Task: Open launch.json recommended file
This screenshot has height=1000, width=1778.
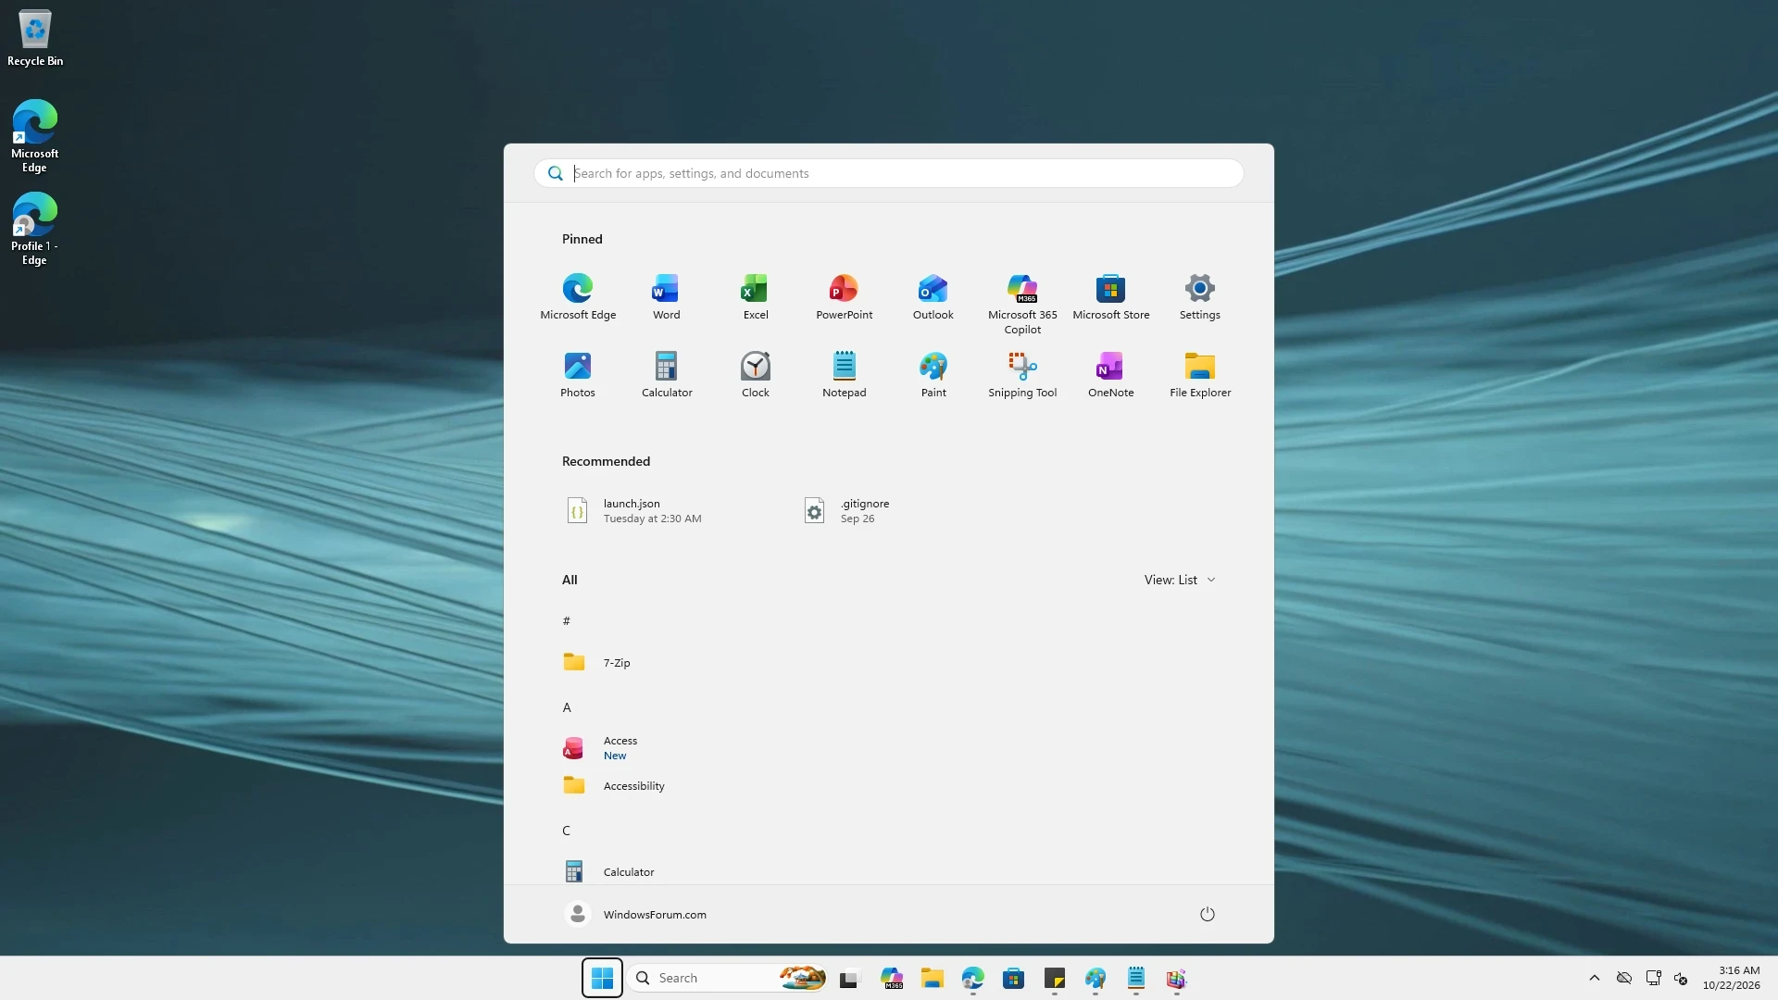Action: (x=674, y=511)
